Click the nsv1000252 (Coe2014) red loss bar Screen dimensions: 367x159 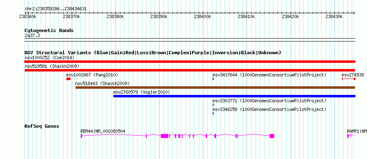pyautogui.click(x=190, y=62)
